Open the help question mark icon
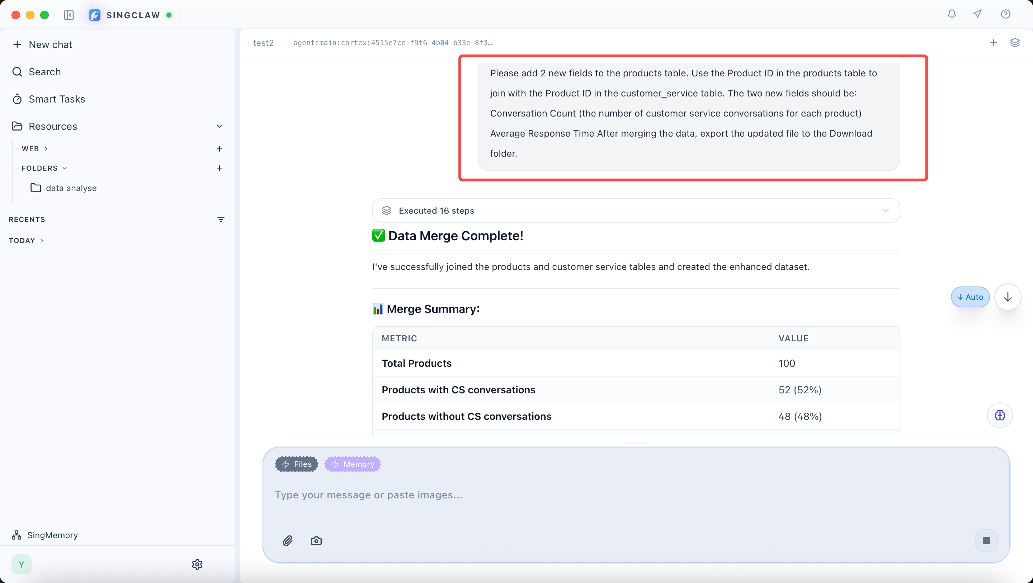 (x=1005, y=14)
